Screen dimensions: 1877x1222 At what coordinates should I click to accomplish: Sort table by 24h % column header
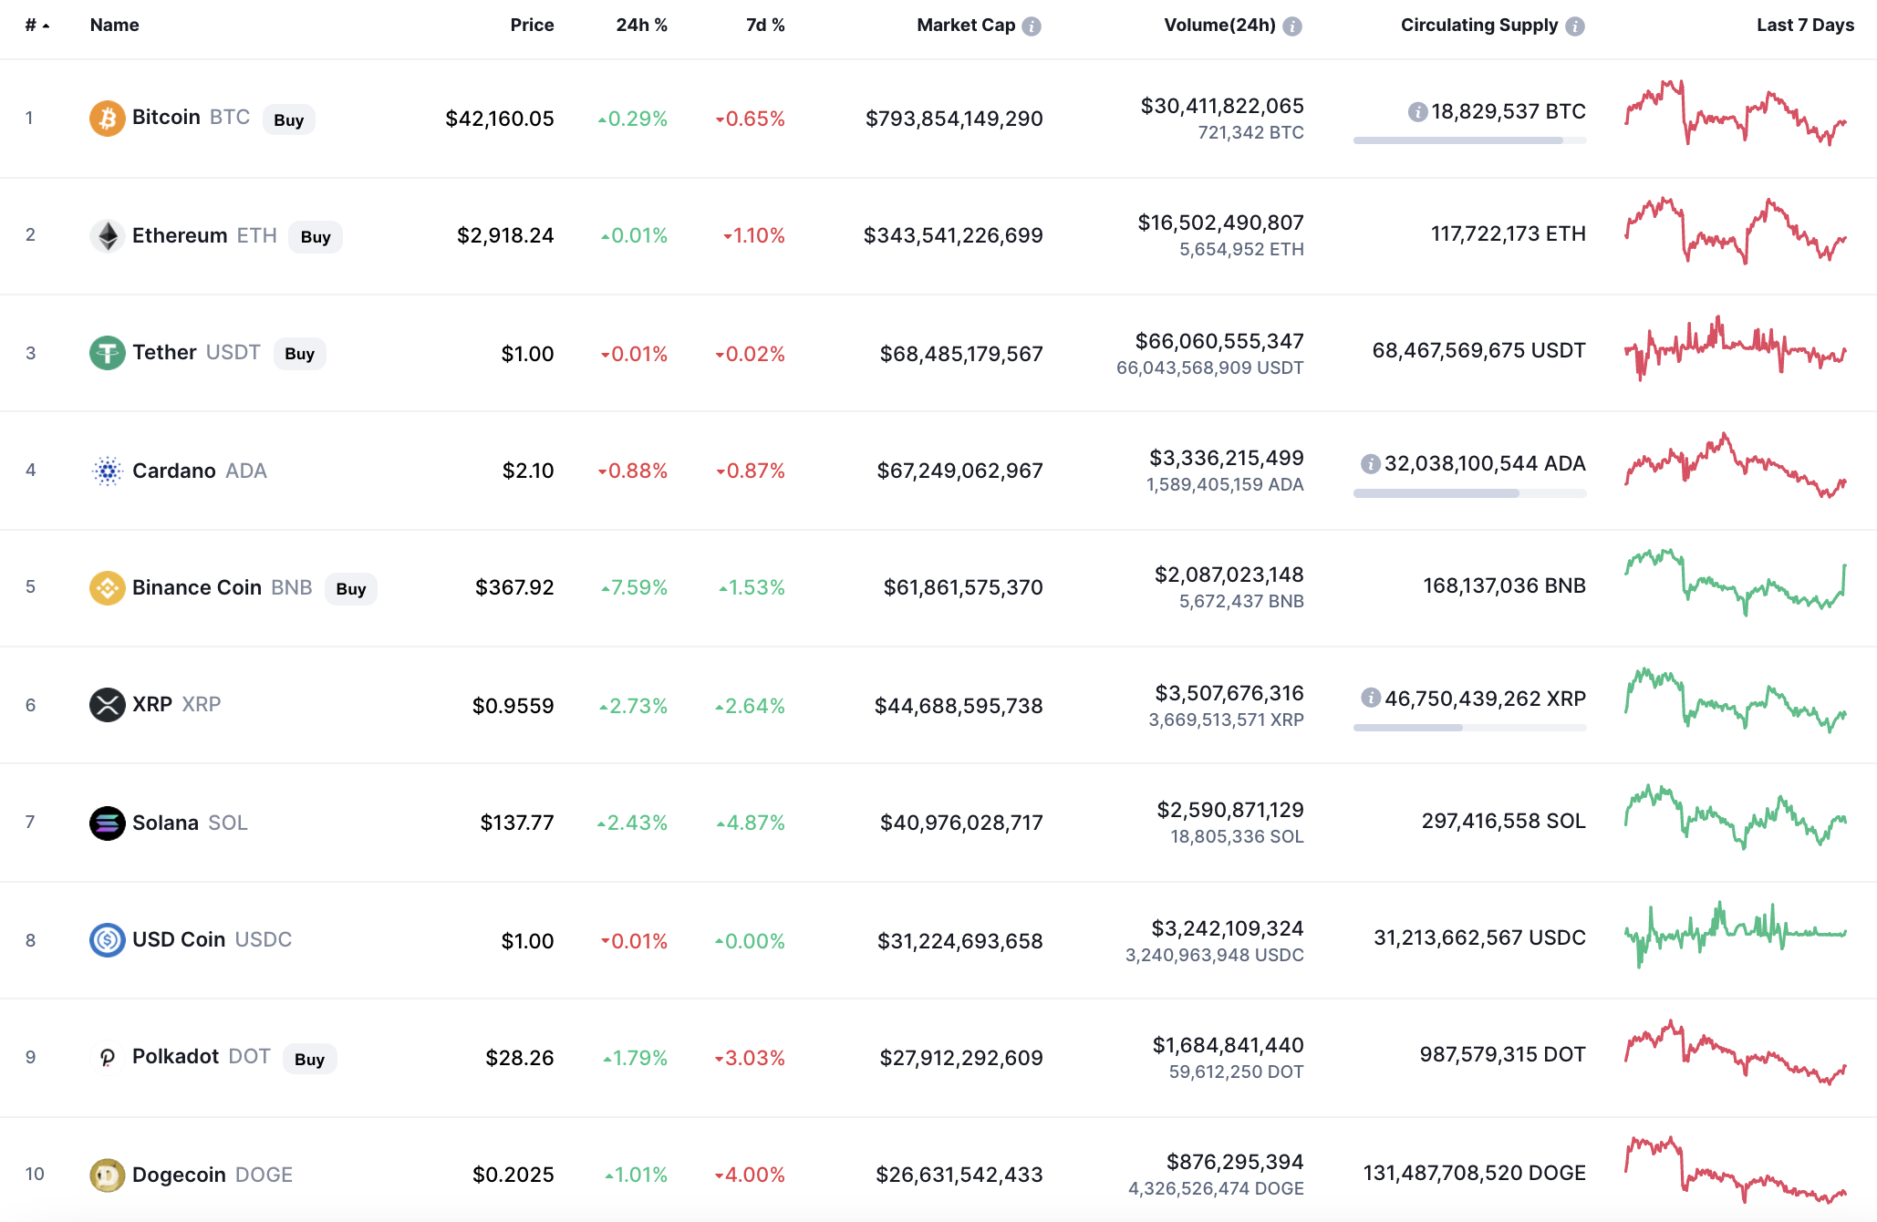pyautogui.click(x=641, y=26)
